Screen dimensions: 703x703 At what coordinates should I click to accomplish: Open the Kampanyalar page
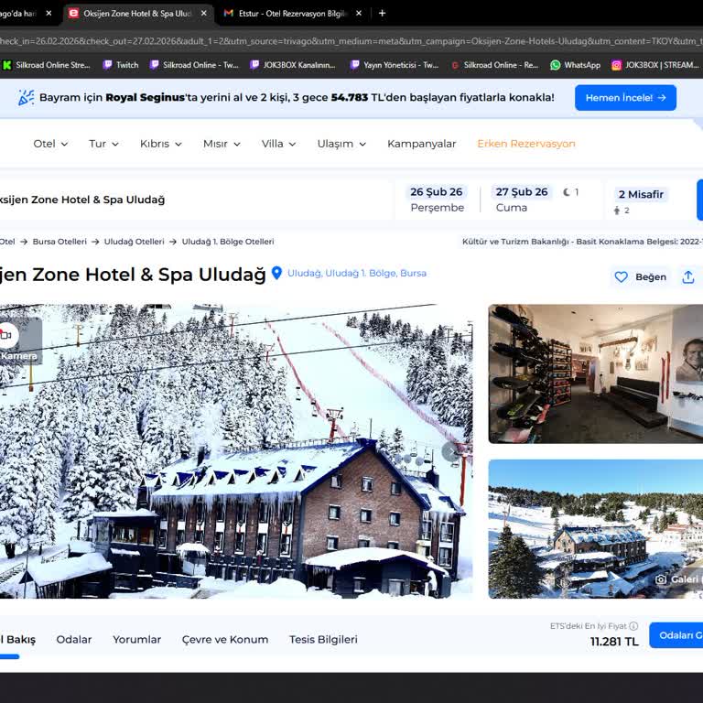(x=421, y=144)
